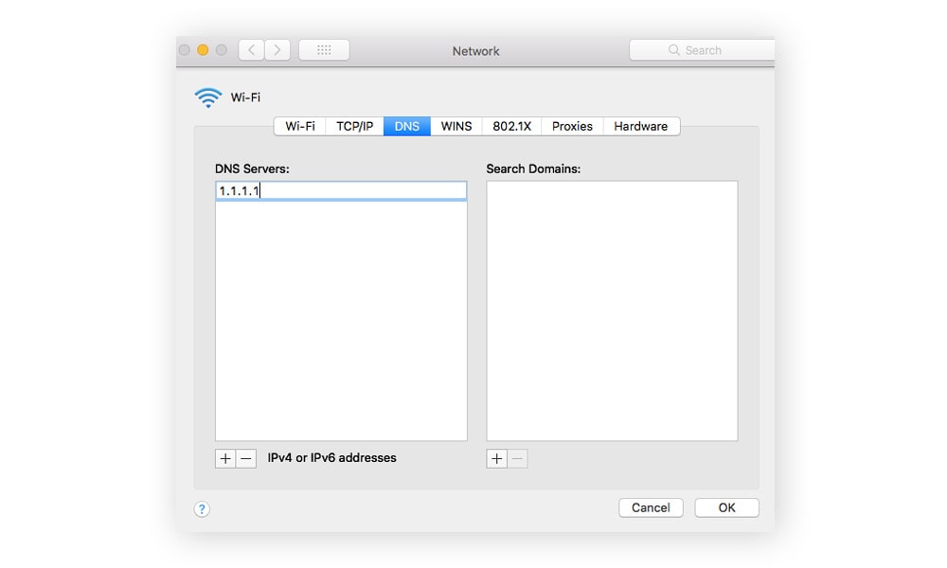Viewport: 947px width, 568px height.
Task: Click the "DNS Servers:" label
Action: pos(252,169)
